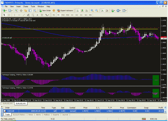This screenshot has height=121, width=168.
Task: Open the New Chart toolbar icon
Action: 4,10
